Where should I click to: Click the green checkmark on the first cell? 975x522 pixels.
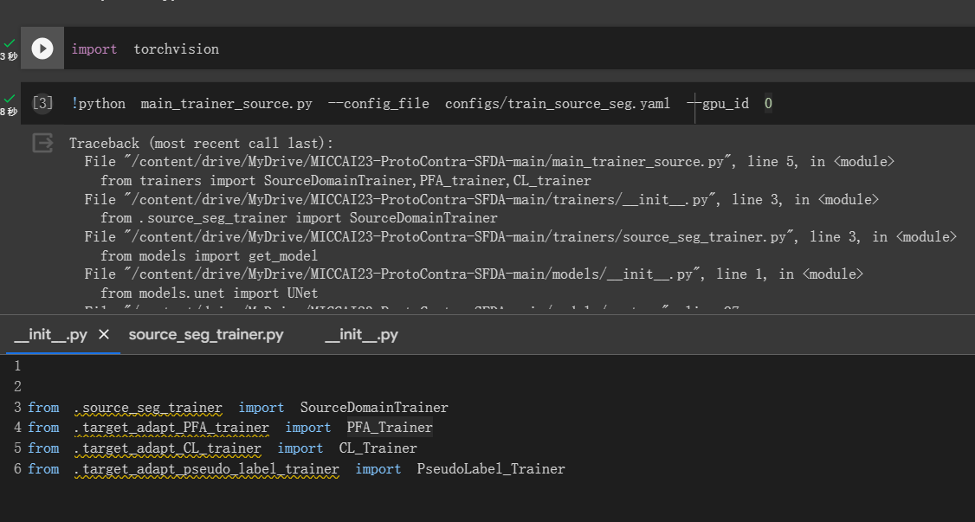click(9, 42)
